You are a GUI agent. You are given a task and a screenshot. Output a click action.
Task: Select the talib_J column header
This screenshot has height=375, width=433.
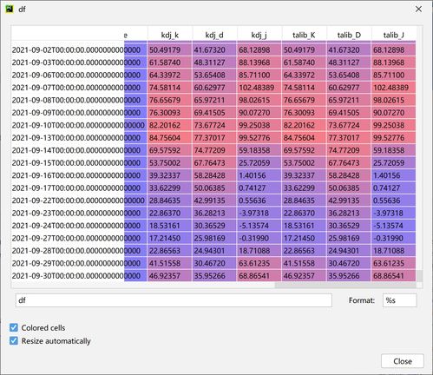394,35
